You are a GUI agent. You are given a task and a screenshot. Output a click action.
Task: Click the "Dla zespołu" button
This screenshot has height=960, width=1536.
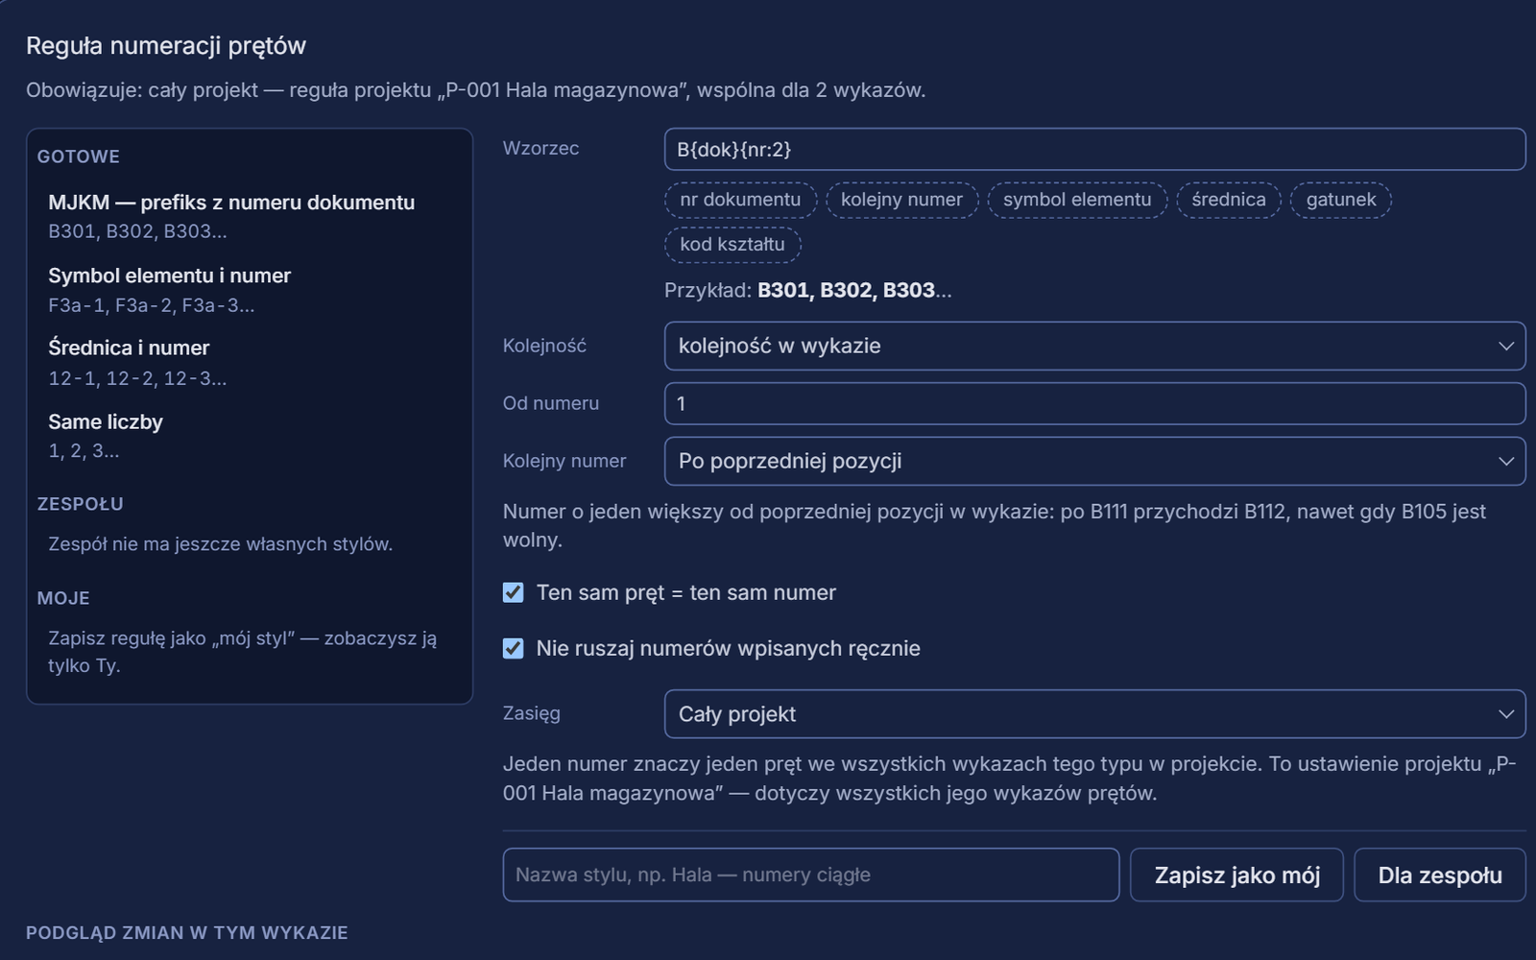(1440, 875)
